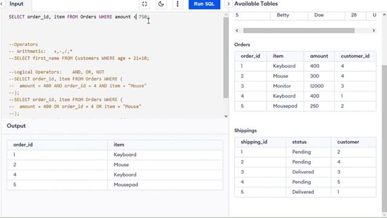Screen dimensions: 387x218
Task: Expand panel with chevron beside Available Tables
Action: coord(229,4)
